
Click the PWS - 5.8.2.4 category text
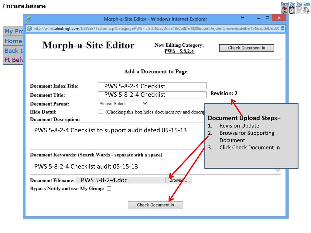point(179,51)
